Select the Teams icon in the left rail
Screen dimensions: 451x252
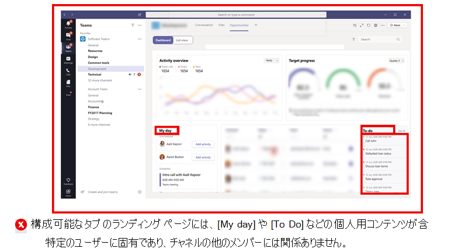tap(68, 48)
